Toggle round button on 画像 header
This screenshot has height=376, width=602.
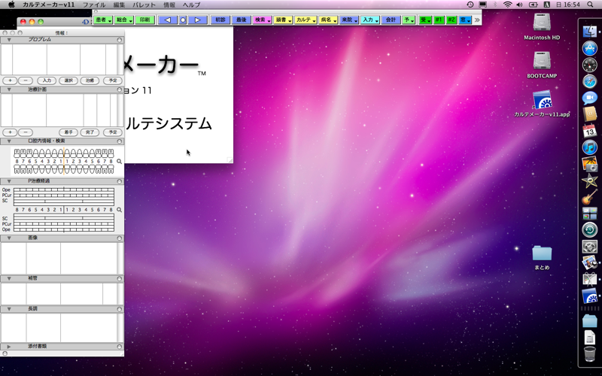pyautogui.click(x=119, y=238)
